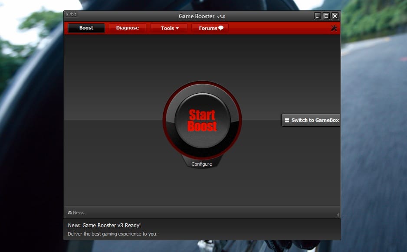407x252 pixels.
Task: Click the big Start Boost button
Action: [x=202, y=121]
